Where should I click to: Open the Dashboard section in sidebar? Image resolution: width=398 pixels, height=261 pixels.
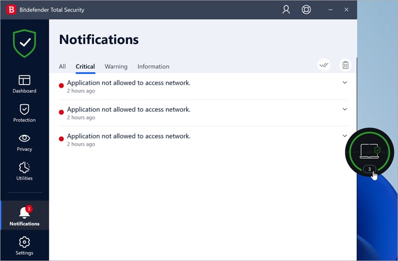[x=24, y=84]
